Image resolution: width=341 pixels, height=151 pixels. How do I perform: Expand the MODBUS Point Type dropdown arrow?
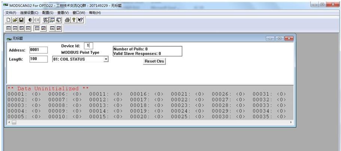[106, 59]
